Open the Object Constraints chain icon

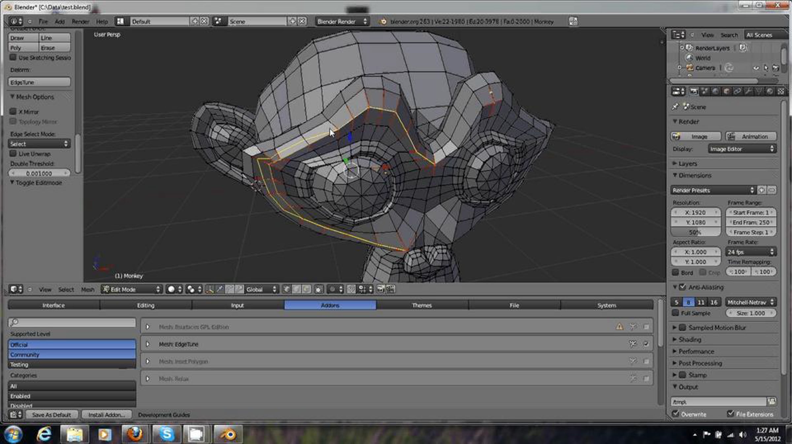(x=737, y=91)
